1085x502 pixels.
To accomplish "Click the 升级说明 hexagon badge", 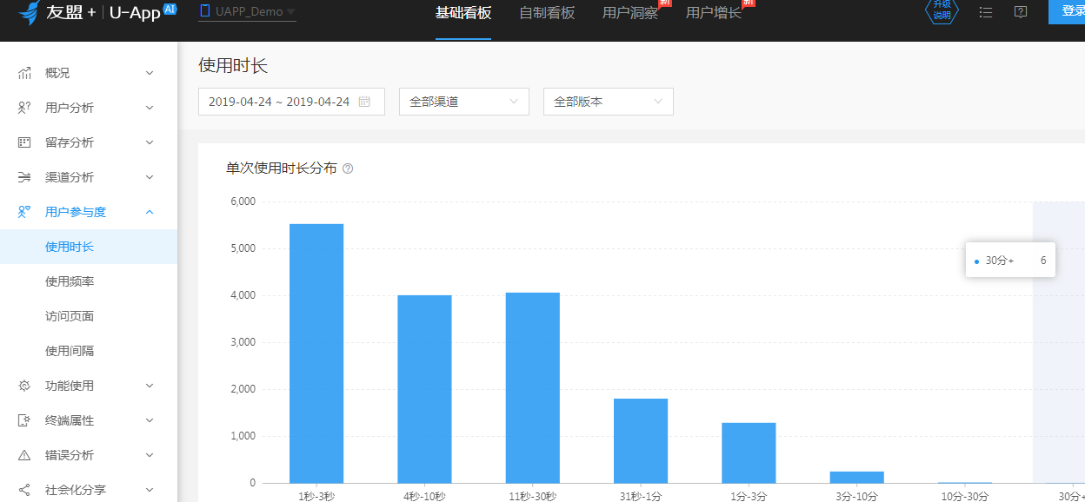I will tap(942, 12).
